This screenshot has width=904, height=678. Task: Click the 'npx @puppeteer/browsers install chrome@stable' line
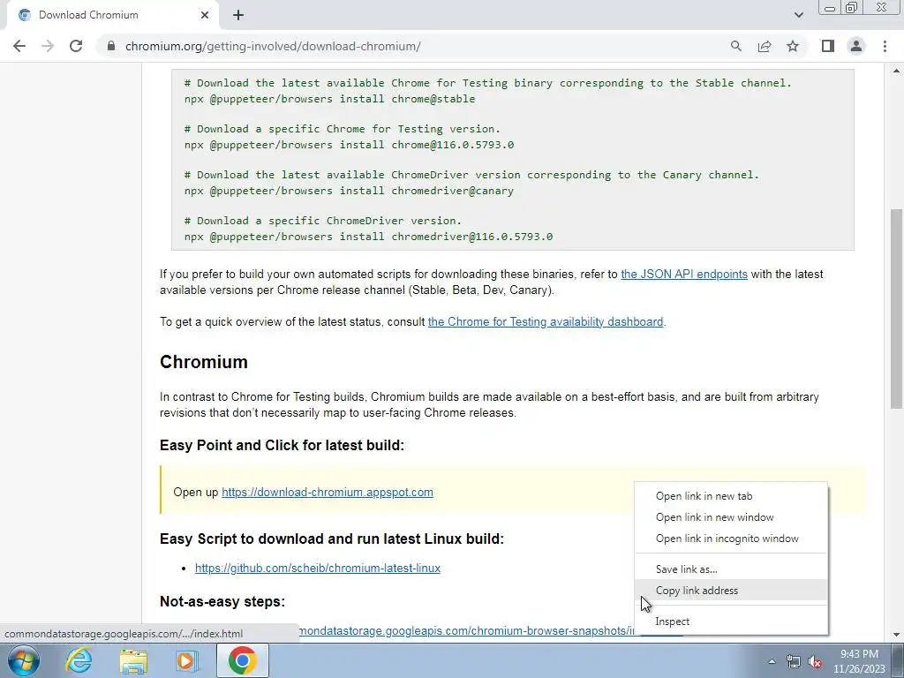330,99
